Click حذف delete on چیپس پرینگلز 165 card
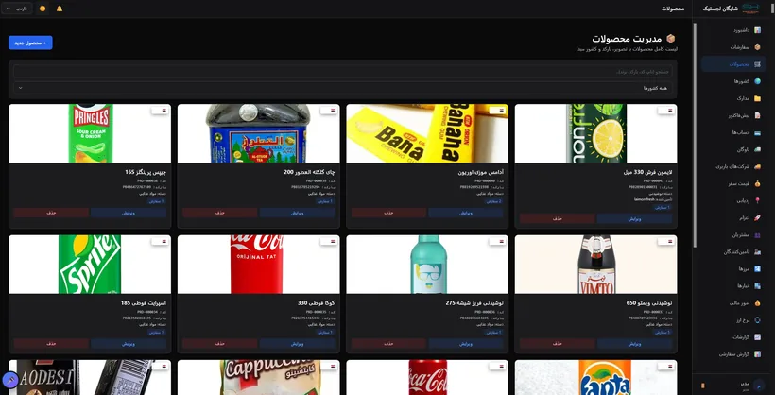This screenshot has height=395, width=775. point(51,213)
